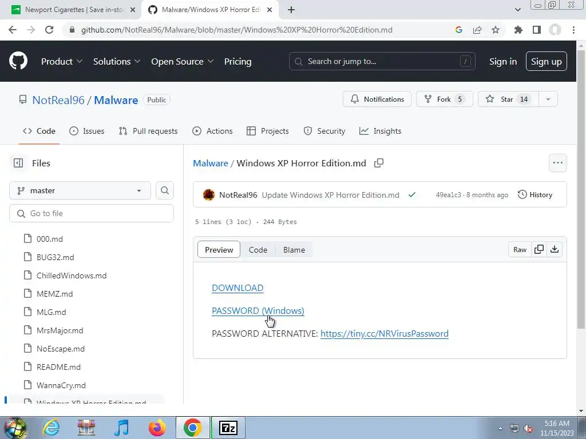The width and height of the screenshot is (586, 439).
Task: Click the DOWNLOAD link
Action: [237, 288]
